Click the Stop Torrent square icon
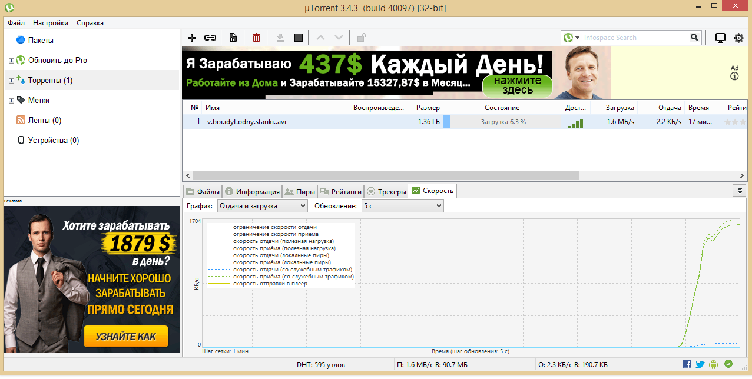752x379 pixels. pyautogui.click(x=299, y=38)
